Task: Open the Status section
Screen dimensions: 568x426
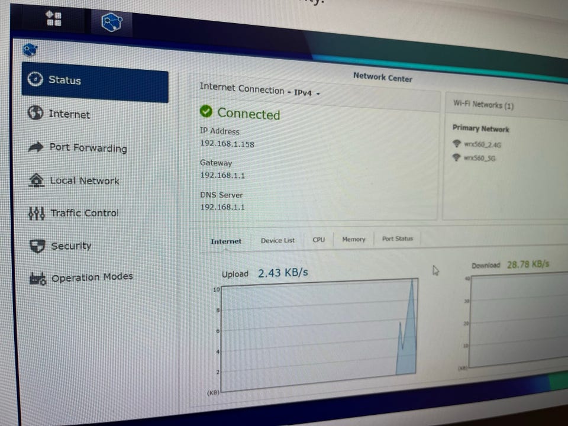Action: click(x=95, y=82)
